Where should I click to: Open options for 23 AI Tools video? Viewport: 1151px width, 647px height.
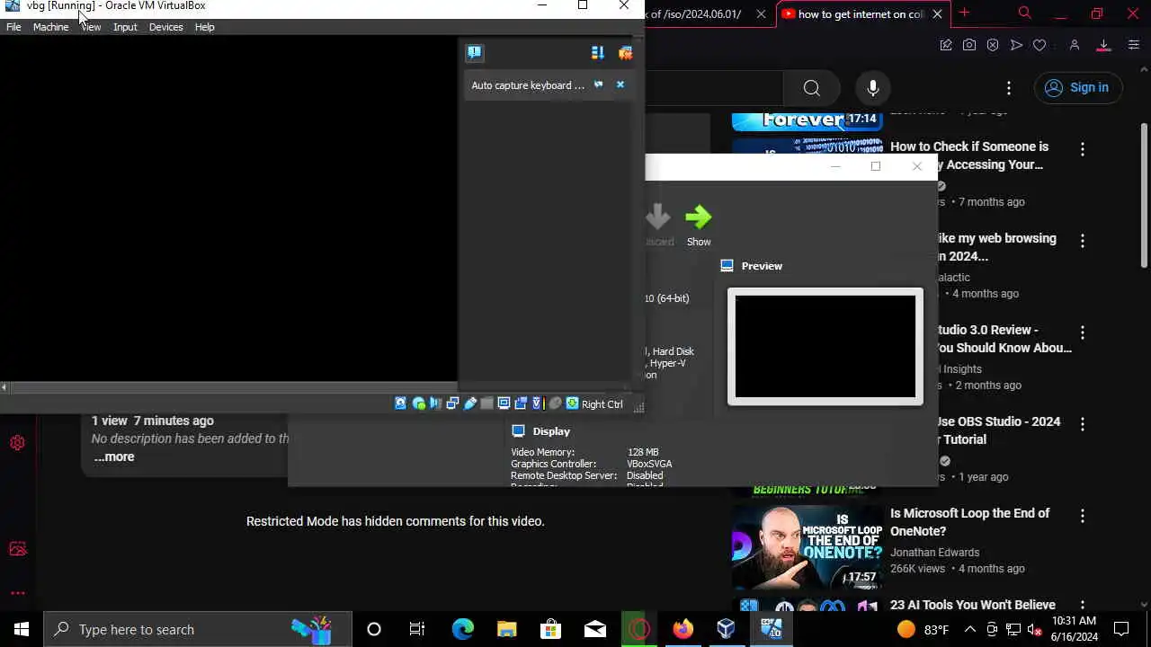[x=1083, y=606]
